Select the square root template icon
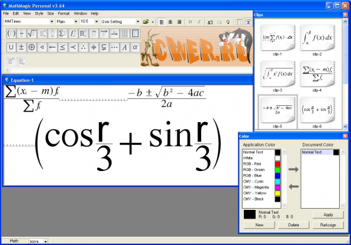Viewport: 351px width, 245px height. point(32,34)
